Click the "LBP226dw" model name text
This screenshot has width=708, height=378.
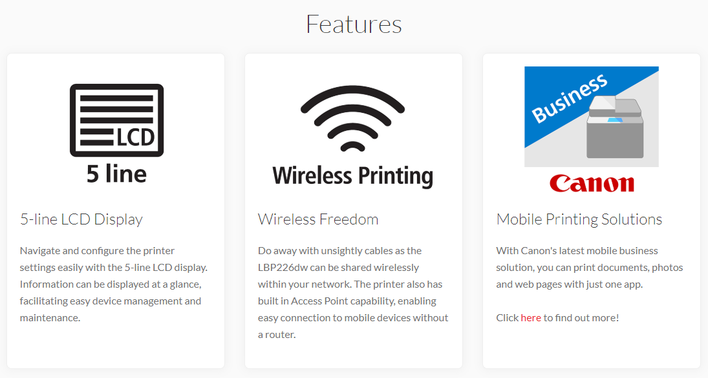coord(285,267)
